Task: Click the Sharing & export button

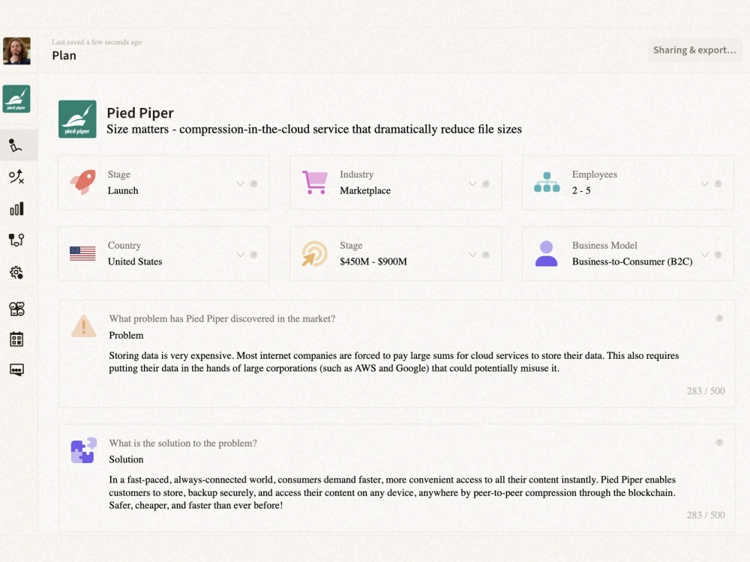Action: click(x=694, y=50)
